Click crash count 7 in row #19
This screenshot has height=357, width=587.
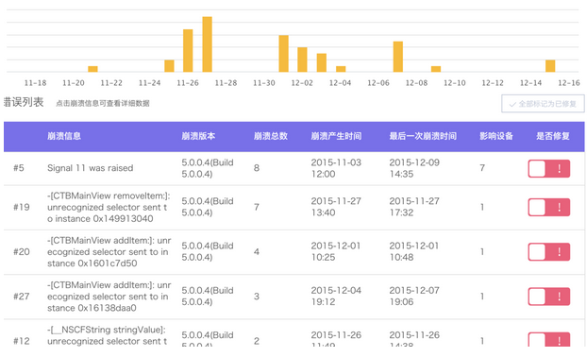(x=257, y=207)
